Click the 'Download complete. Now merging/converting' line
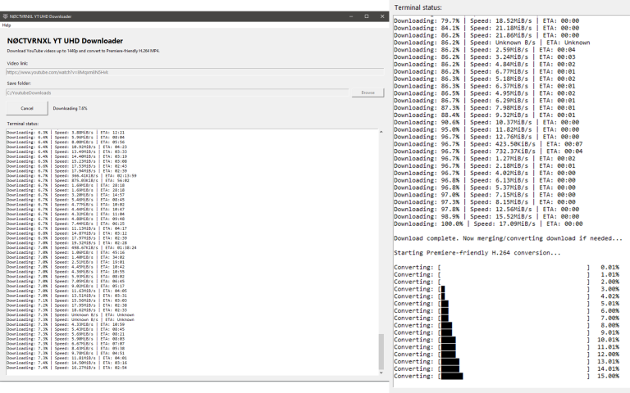Image resolution: width=630 pixels, height=393 pixels. (x=508, y=238)
